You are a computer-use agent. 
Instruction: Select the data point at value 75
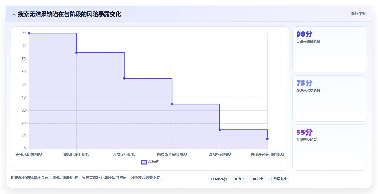tap(77, 52)
